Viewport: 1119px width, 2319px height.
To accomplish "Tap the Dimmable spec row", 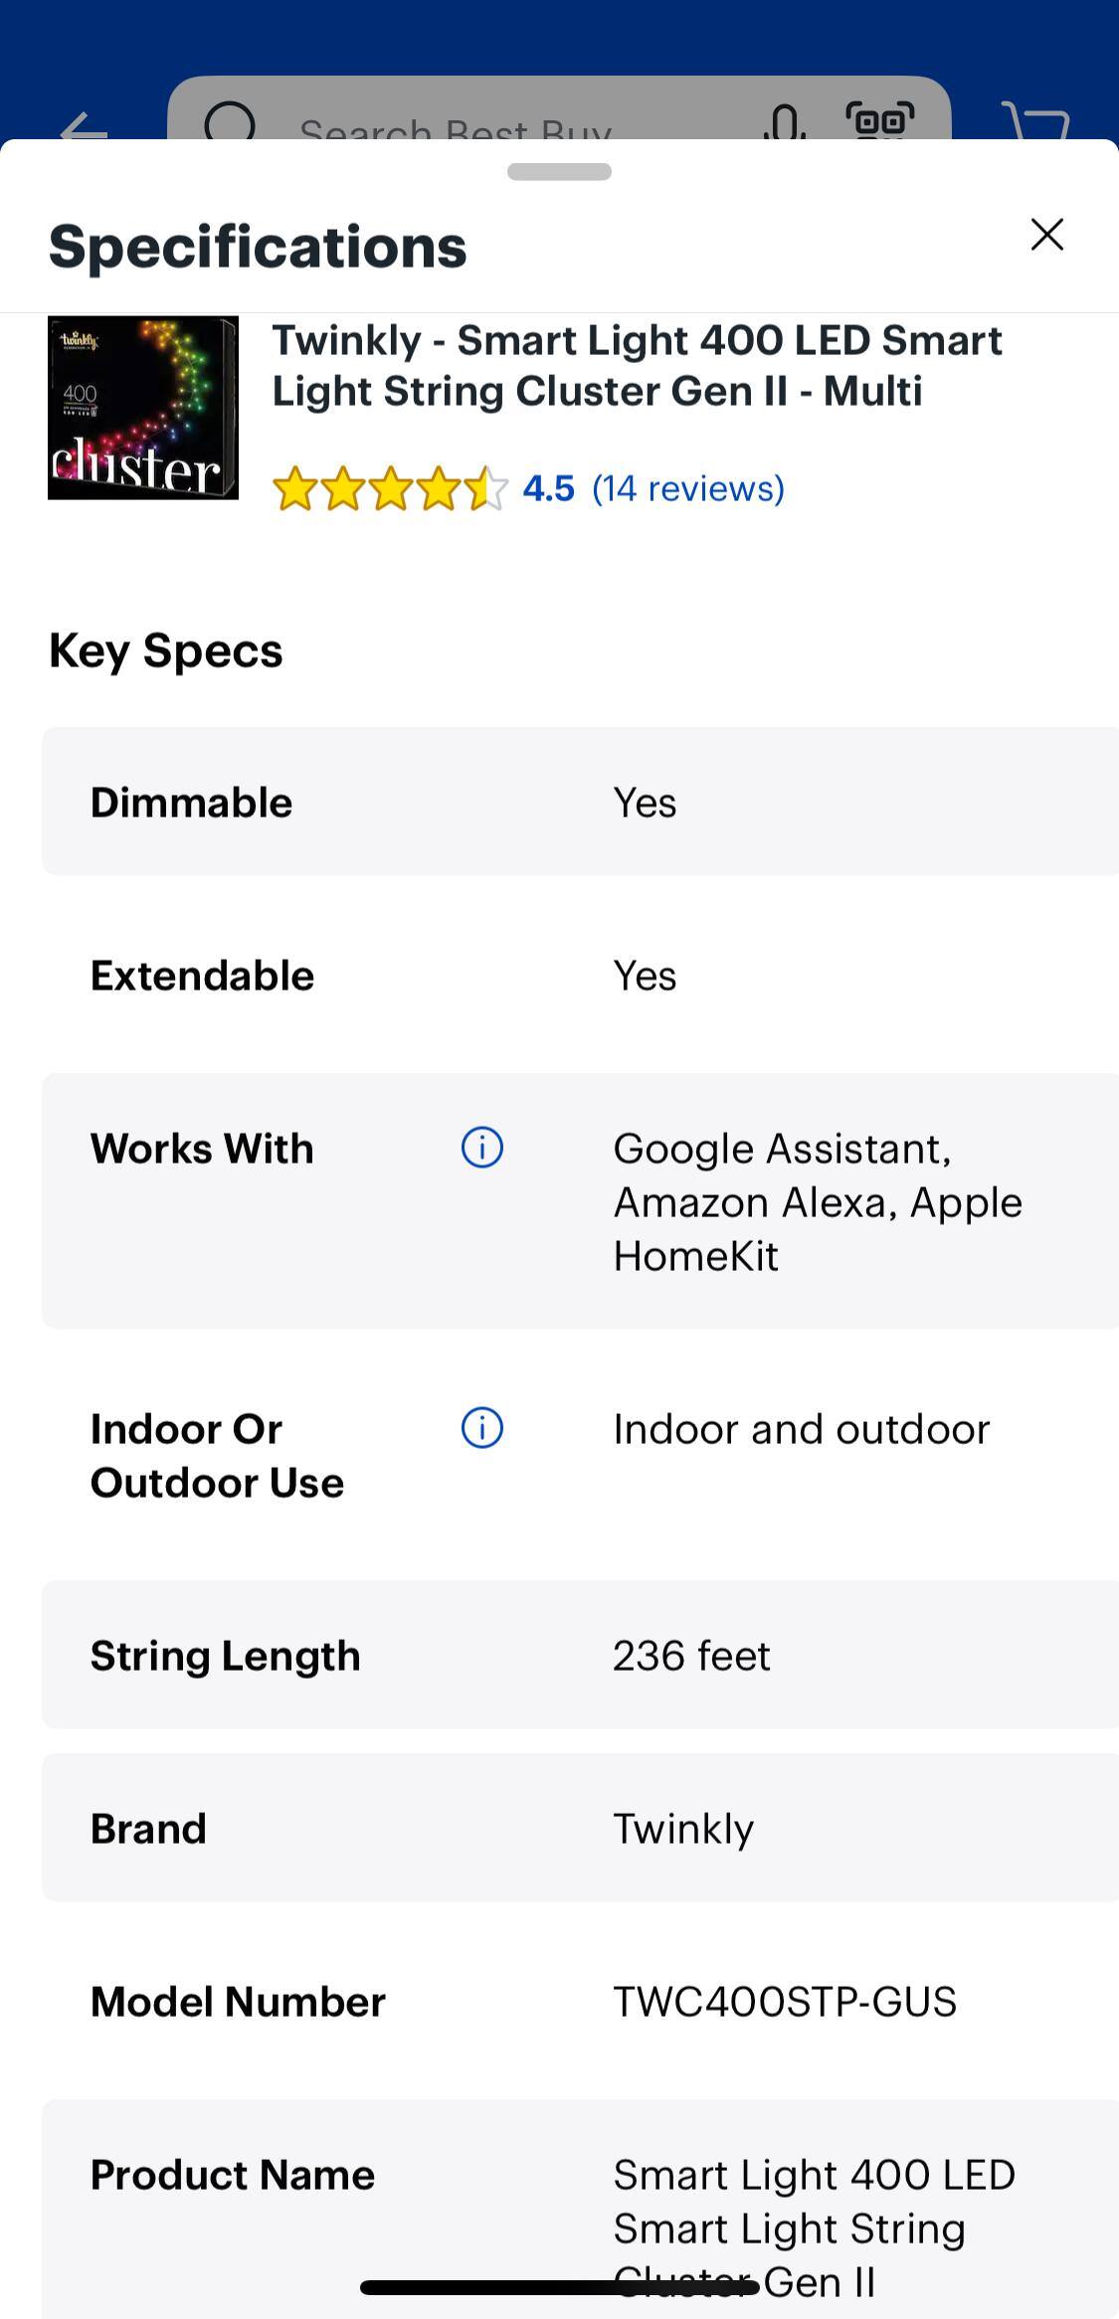I will coord(580,802).
